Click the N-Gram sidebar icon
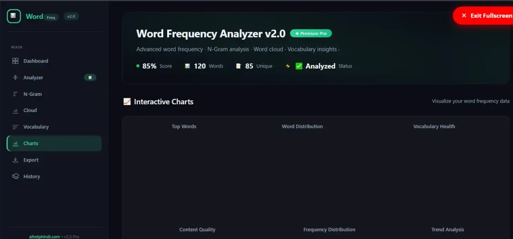Screen dimensions: 513x239 15,94
